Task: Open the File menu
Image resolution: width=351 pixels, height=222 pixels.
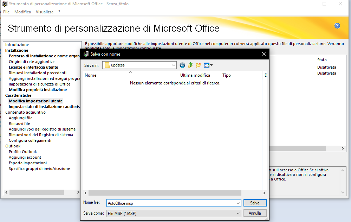Action: coord(6,12)
